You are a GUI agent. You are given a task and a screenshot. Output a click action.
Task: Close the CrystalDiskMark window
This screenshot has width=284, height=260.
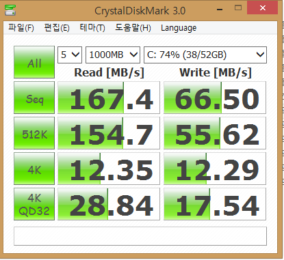263,8
